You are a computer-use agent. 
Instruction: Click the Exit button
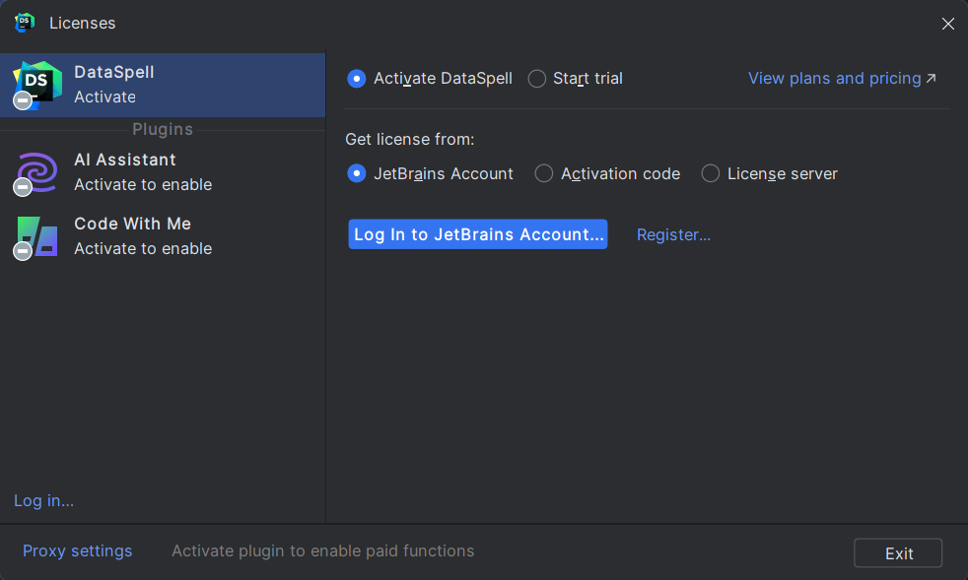[898, 552]
